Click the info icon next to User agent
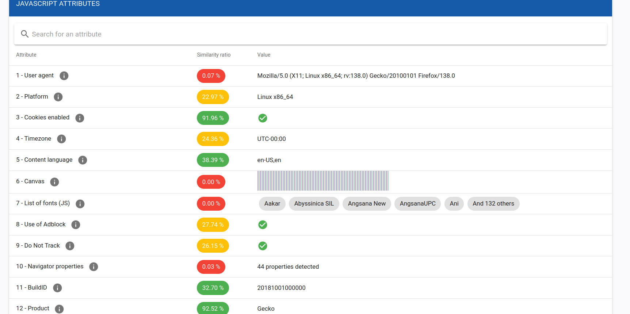This screenshot has height=314, width=630. coord(64,76)
